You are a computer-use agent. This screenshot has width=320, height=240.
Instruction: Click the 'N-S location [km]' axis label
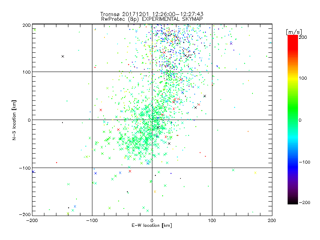14,120
